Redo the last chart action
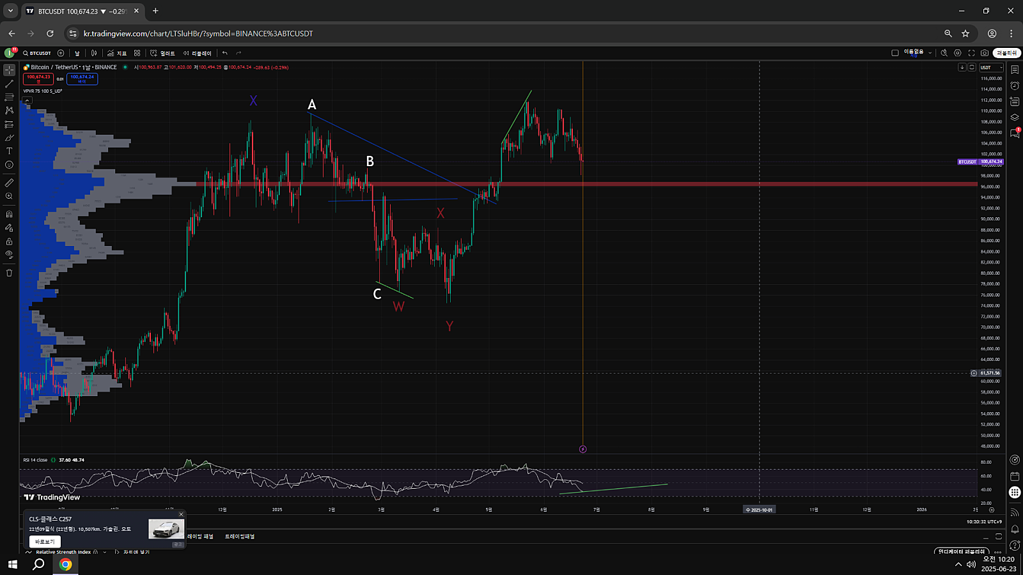This screenshot has height=575, width=1023. (238, 53)
